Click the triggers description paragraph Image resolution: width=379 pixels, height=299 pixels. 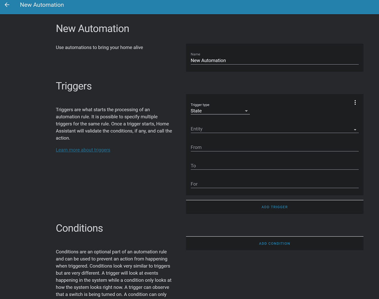click(114, 124)
